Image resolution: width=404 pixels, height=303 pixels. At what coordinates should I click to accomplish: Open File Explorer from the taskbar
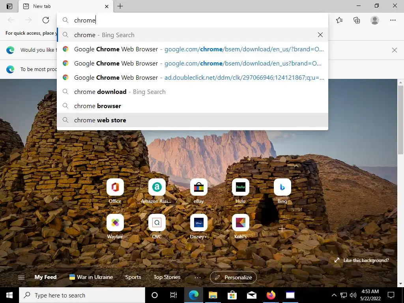(213, 295)
